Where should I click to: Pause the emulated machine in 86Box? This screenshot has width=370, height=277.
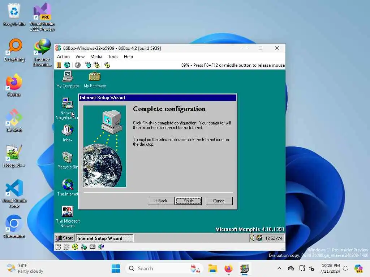(59, 65)
